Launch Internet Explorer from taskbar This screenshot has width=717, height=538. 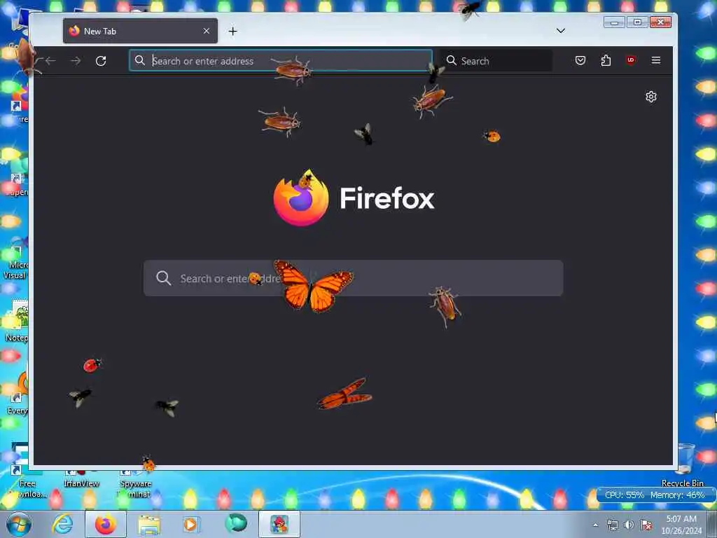point(62,524)
